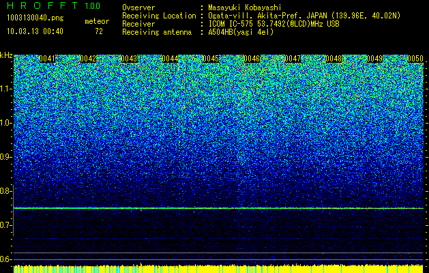This screenshot has height=273, width=429.
Task: Click the 0046 time marker
Action: [252, 59]
